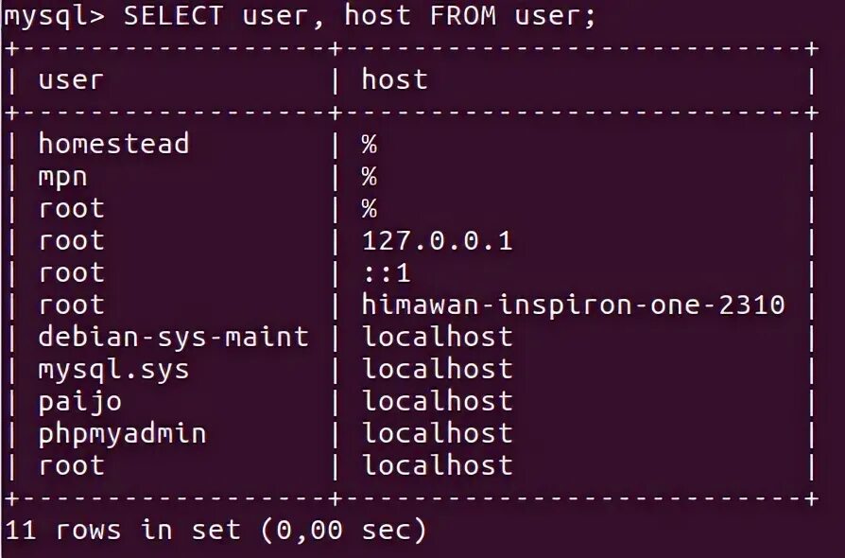Select localhost in the phpmyadmin row

click(x=437, y=433)
